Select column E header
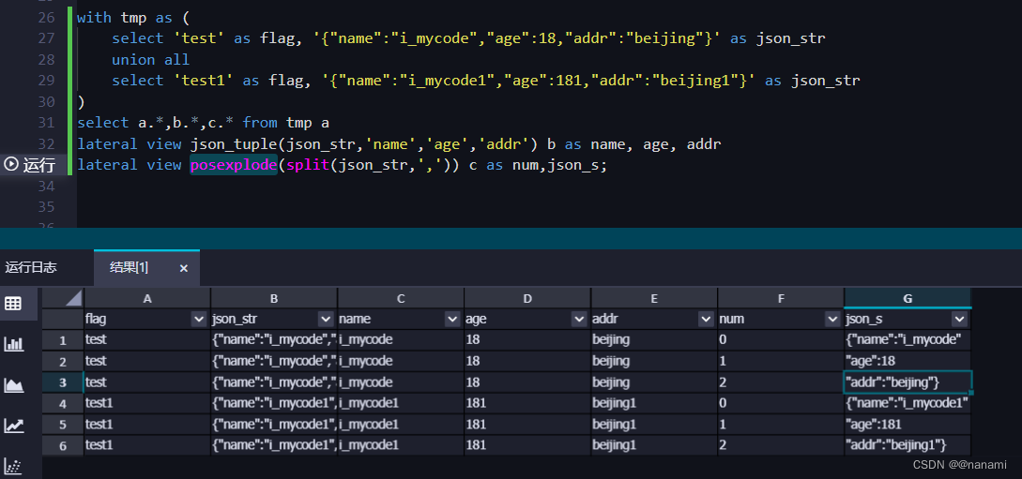This screenshot has height=479, width=1022. (x=654, y=298)
